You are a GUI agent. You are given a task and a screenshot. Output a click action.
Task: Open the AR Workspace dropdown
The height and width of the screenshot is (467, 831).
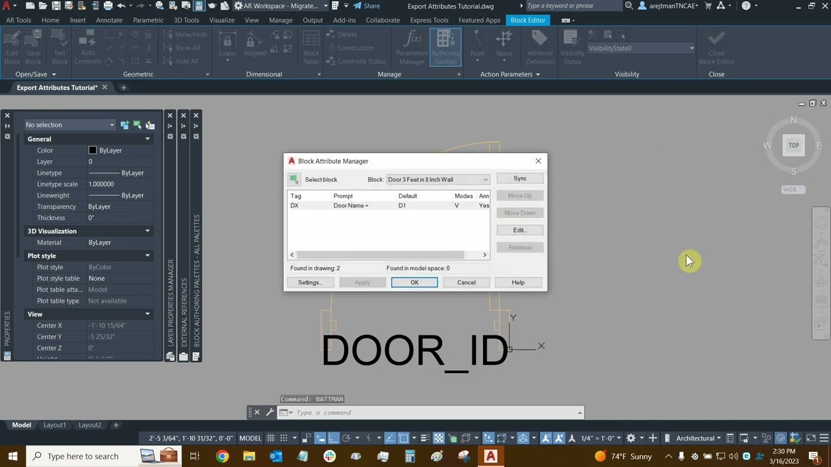pos(282,6)
